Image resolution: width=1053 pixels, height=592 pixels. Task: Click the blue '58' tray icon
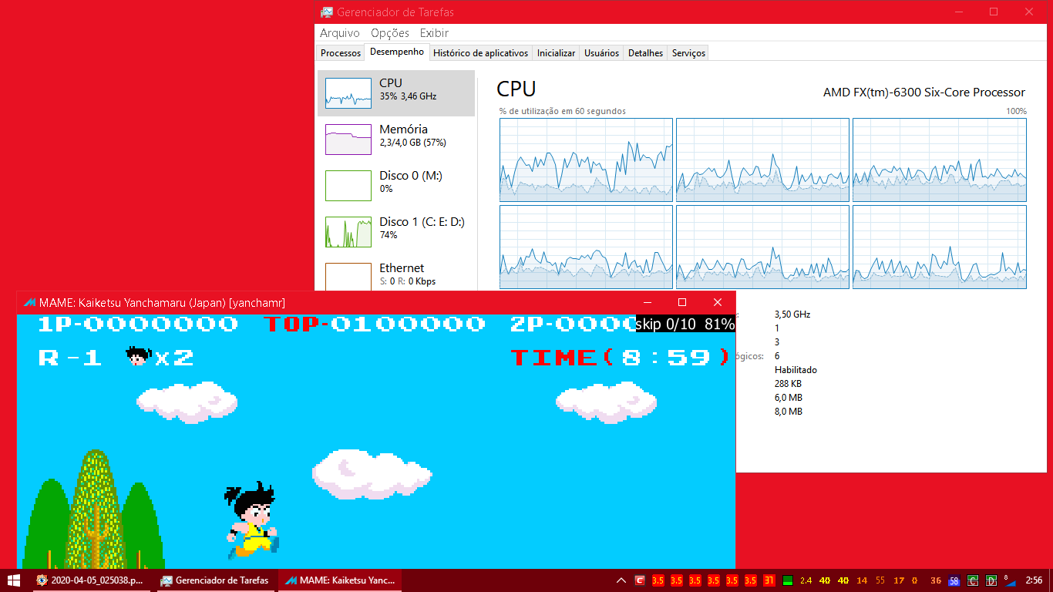pyautogui.click(x=954, y=580)
